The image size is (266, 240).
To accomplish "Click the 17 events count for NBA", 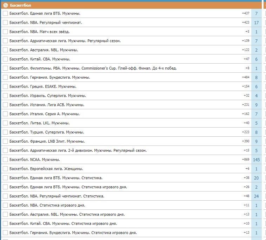I will click(x=256, y=22).
